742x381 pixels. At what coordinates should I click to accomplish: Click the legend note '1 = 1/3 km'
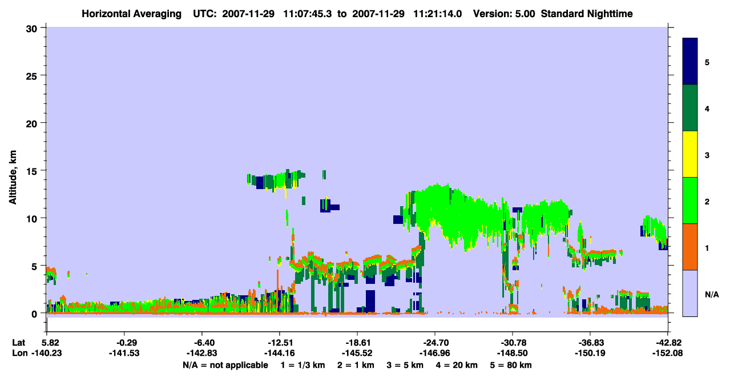(x=303, y=365)
